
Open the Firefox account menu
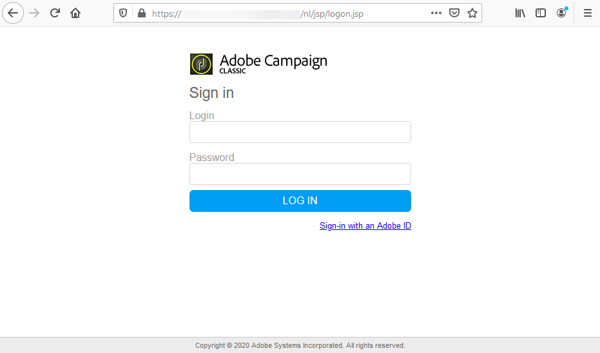pos(561,13)
